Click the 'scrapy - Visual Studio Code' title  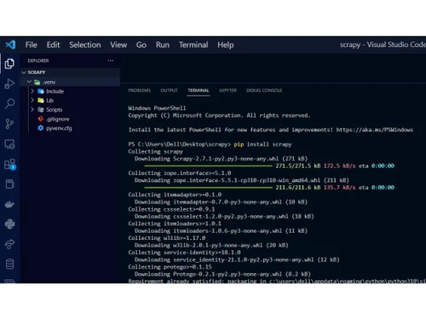click(383, 44)
